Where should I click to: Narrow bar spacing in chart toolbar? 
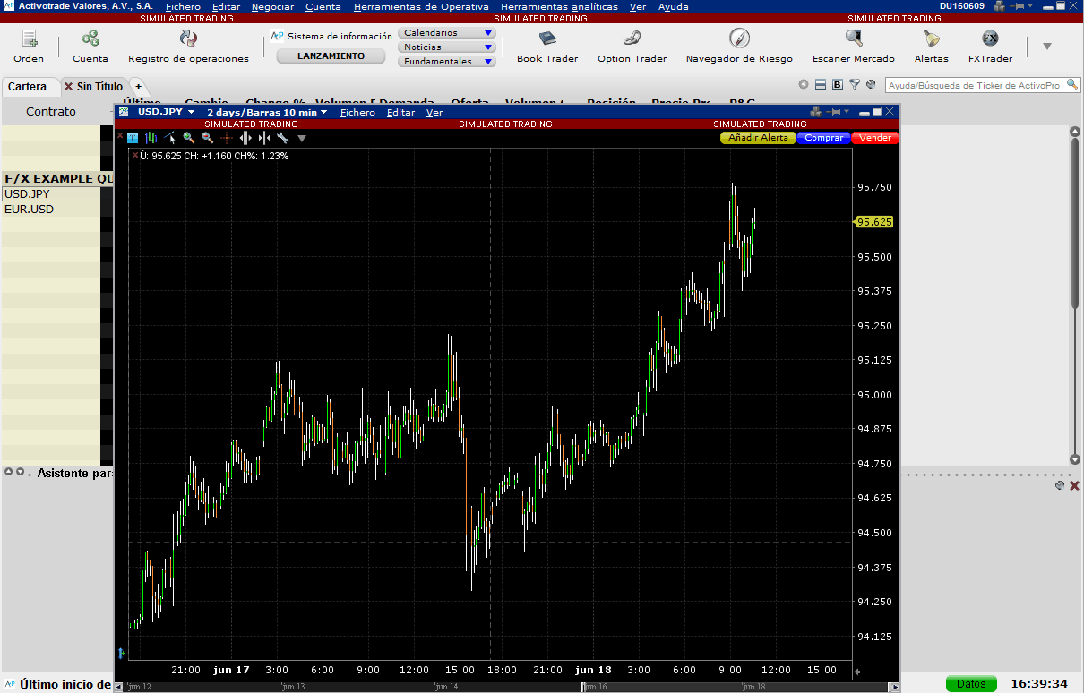coord(264,138)
